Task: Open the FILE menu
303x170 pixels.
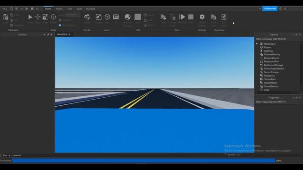Action: click(x=5, y=9)
